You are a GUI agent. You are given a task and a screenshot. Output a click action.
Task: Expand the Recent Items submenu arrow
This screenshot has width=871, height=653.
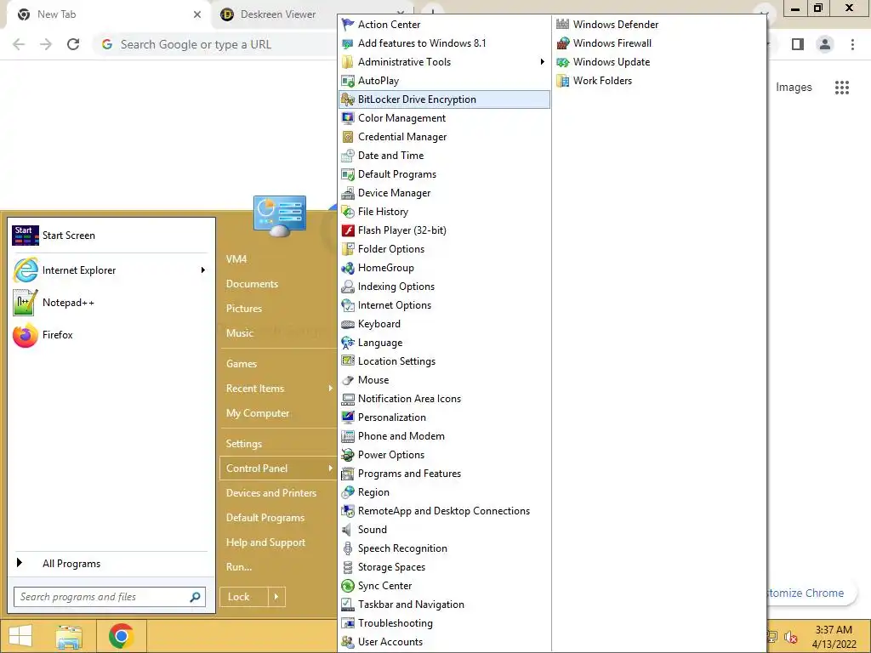(331, 389)
